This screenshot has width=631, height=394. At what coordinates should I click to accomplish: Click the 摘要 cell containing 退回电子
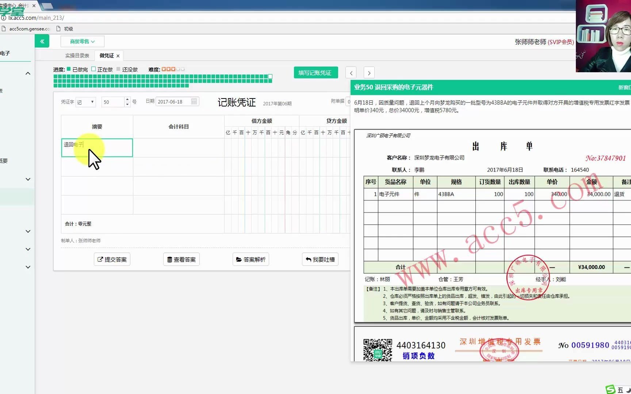(97, 148)
